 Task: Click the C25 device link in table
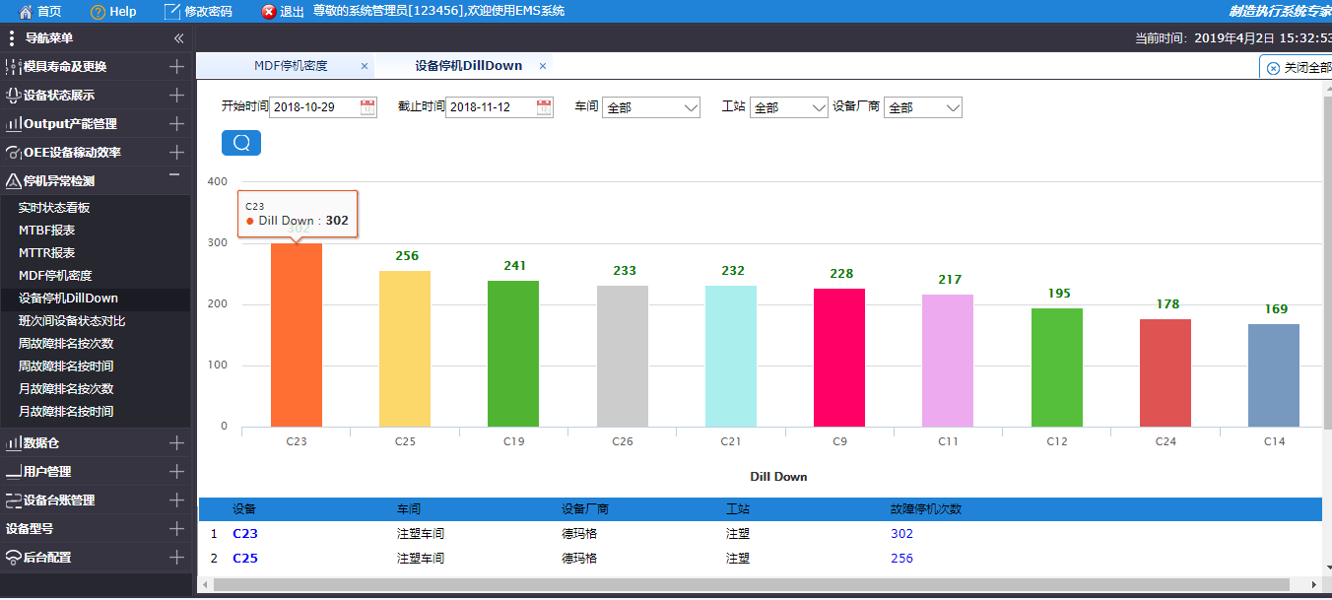[245, 559]
